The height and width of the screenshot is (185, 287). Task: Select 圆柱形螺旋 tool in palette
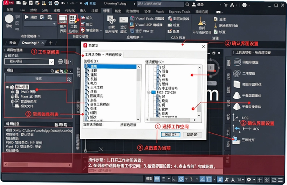coord(246,62)
